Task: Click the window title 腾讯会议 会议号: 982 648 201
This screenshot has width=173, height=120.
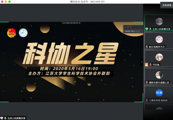Action: 87,2
